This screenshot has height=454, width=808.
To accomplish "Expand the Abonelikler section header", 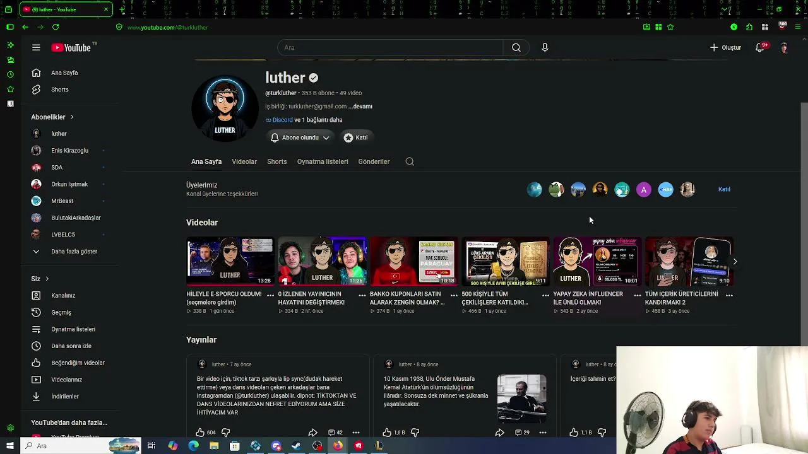I will point(52,117).
